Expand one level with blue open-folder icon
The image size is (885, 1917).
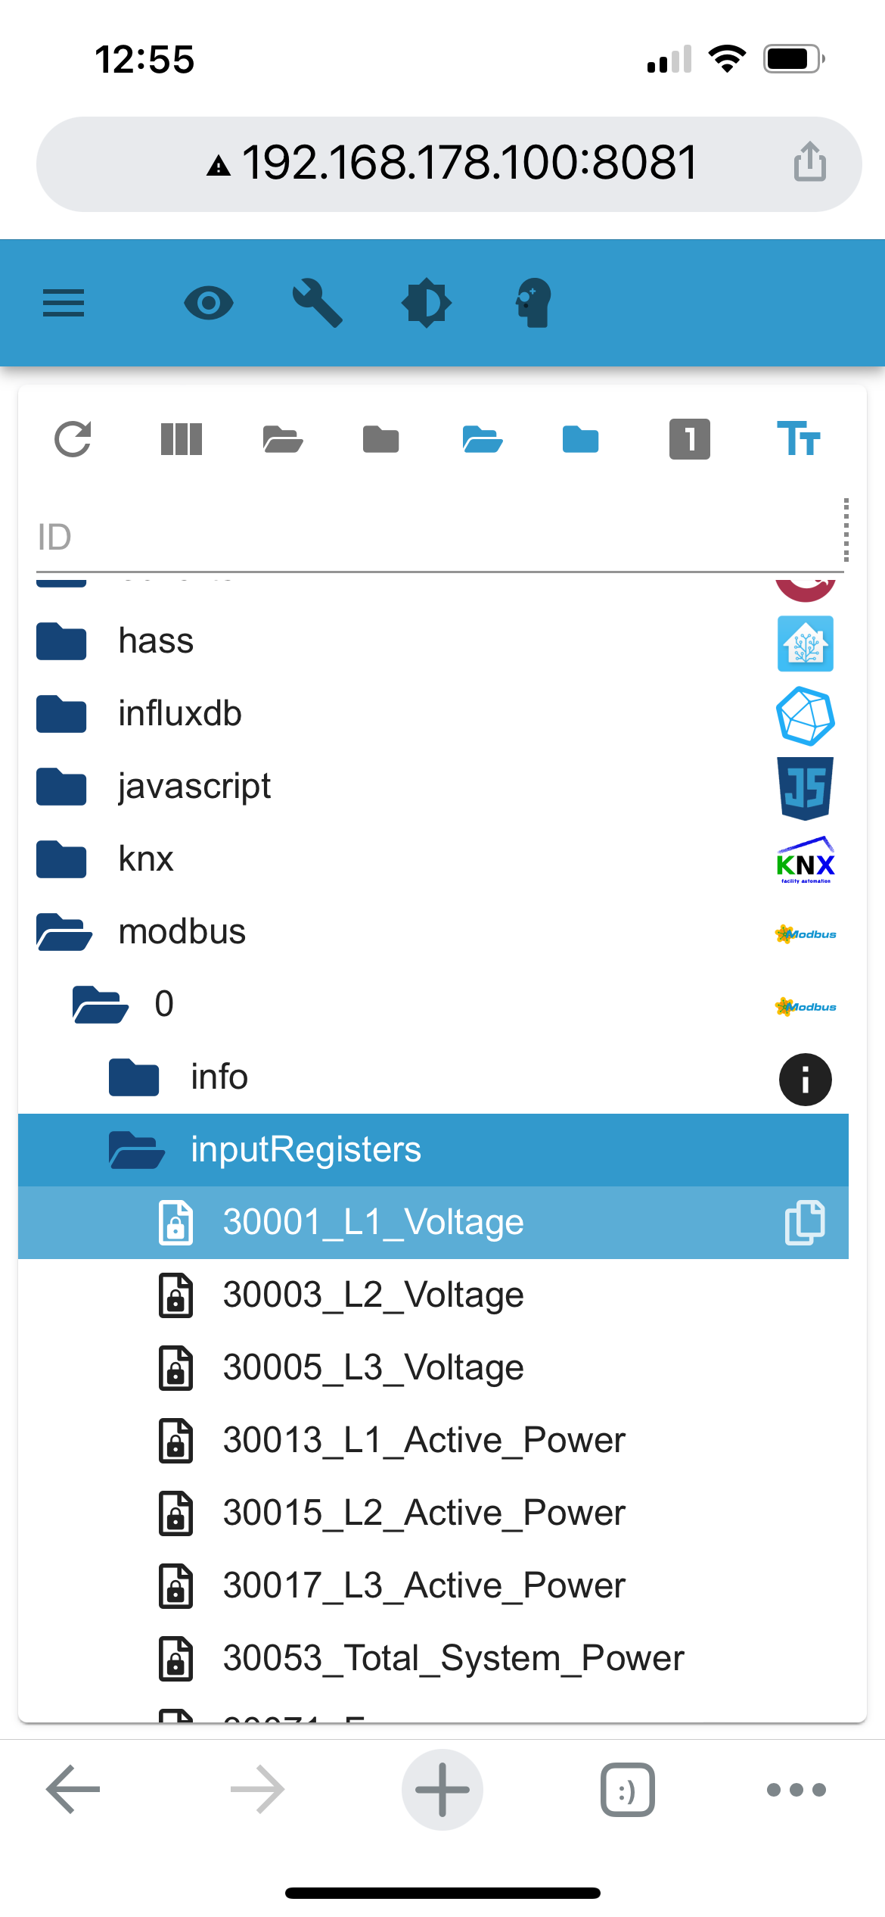483,439
